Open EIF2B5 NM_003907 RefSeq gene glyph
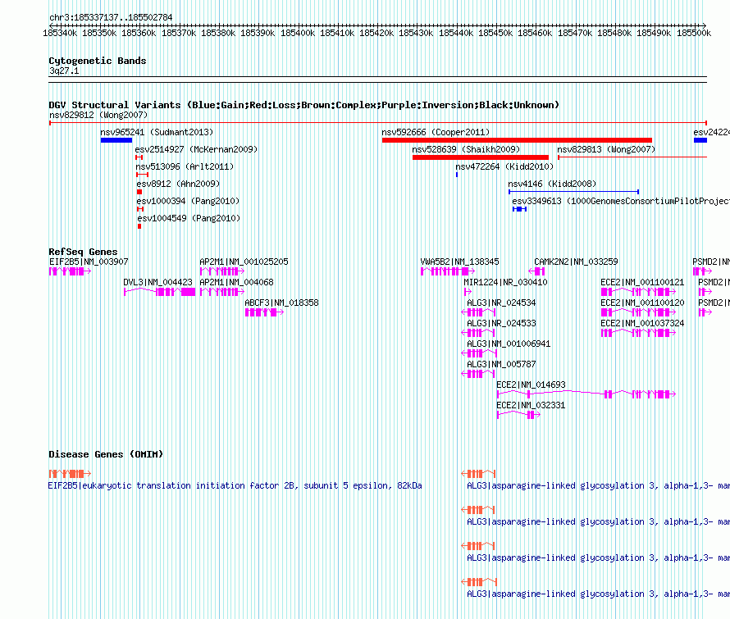 70,271
